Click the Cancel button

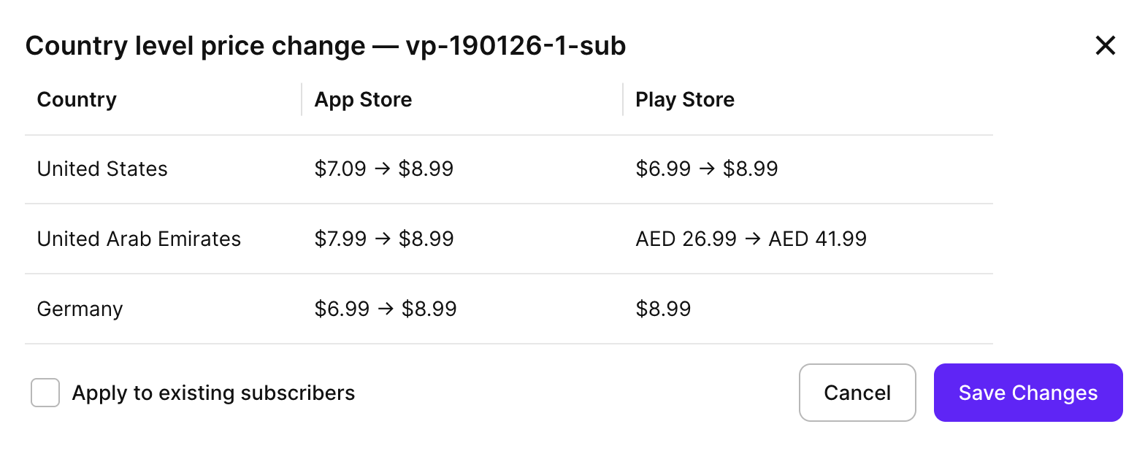(x=857, y=393)
